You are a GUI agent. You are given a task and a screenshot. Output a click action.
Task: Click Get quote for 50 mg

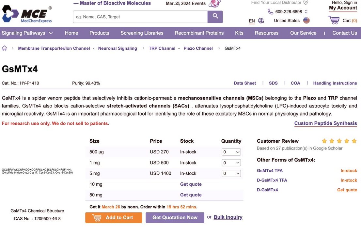point(191,195)
